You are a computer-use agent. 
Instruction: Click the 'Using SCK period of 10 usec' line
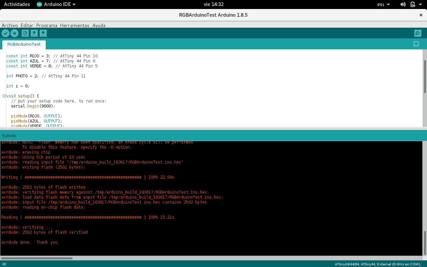(x=43, y=157)
